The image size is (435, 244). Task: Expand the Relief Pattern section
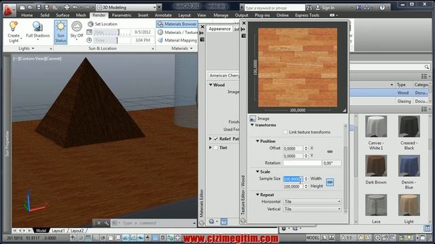point(210,138)
